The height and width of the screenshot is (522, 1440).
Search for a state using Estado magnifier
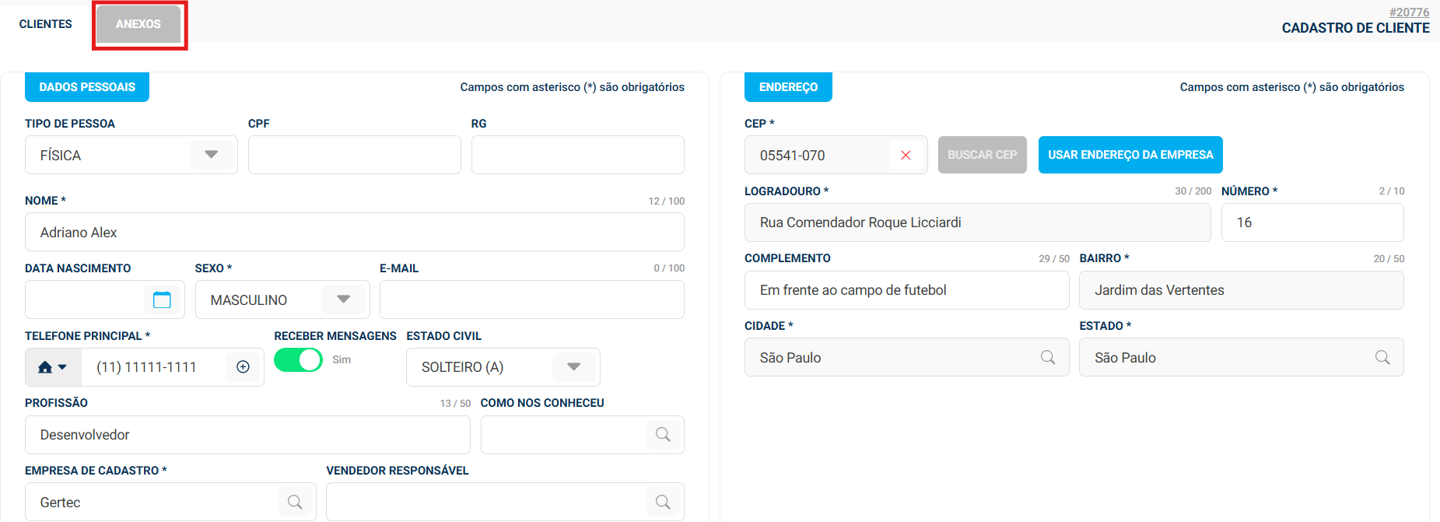(1382, 358)
